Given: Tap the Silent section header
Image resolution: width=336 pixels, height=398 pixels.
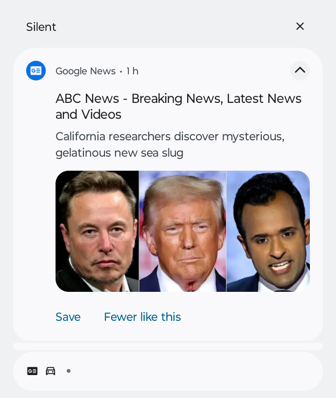Looking at the screenshot, I should pyautogui.click(x=41, y=27).
